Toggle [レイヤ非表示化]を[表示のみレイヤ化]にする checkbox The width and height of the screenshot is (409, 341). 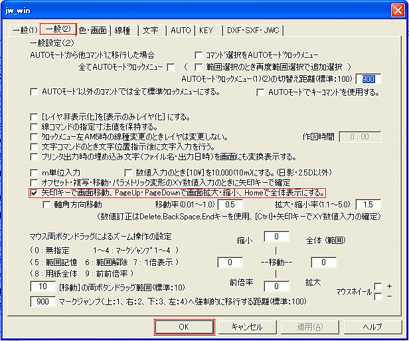34,117
